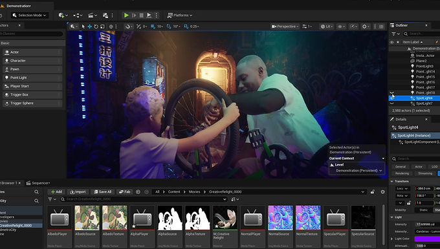The image size is (440, 249).
Task: Open Fab from Content Browser toolbar
Action: 124,192
